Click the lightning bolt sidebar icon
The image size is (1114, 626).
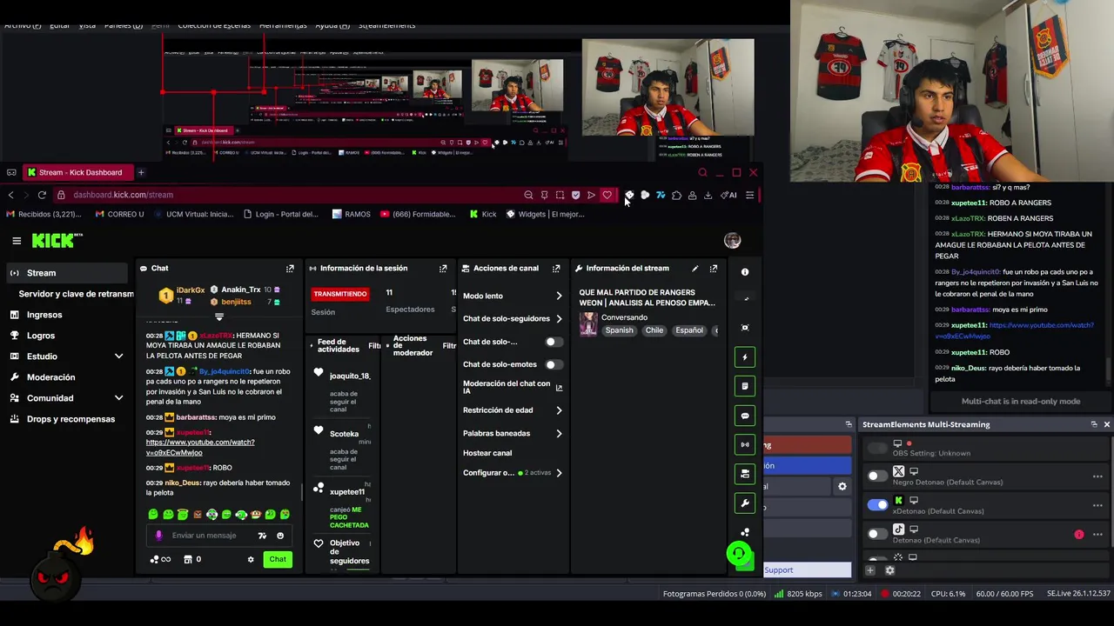[x=744, y=357]
